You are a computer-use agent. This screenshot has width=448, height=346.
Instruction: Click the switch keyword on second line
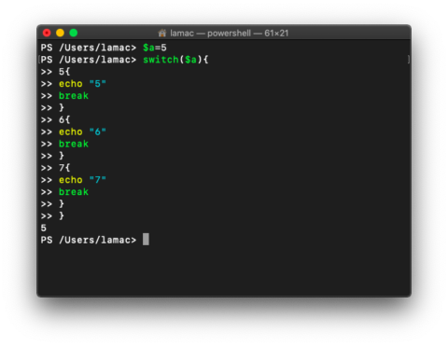coord(161,60)
